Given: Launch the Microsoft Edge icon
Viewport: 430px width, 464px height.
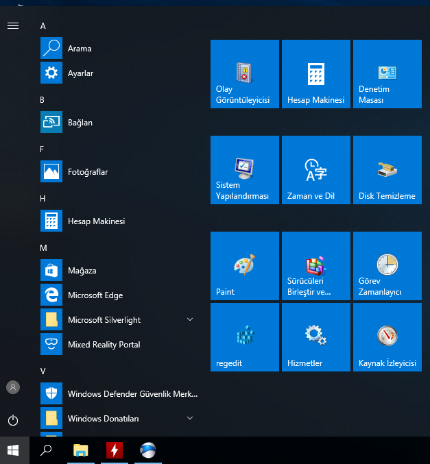Looking at the screenshot, I should point(51,295).
